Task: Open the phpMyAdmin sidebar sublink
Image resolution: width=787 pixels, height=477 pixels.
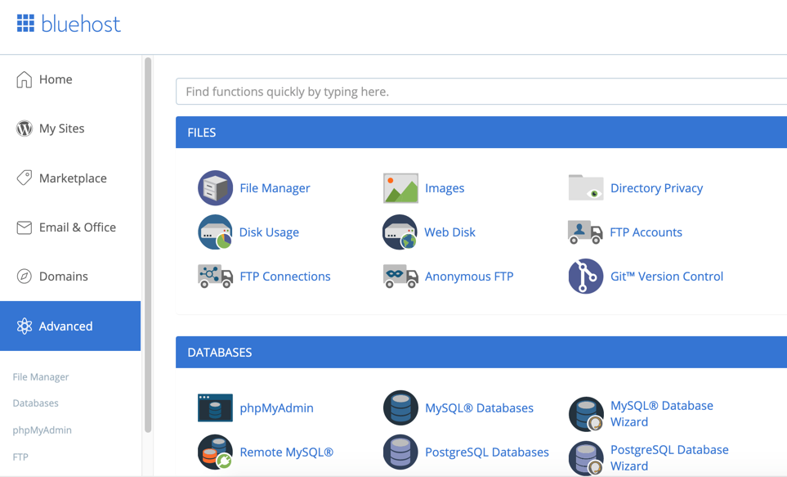Action: click(42, 430)
